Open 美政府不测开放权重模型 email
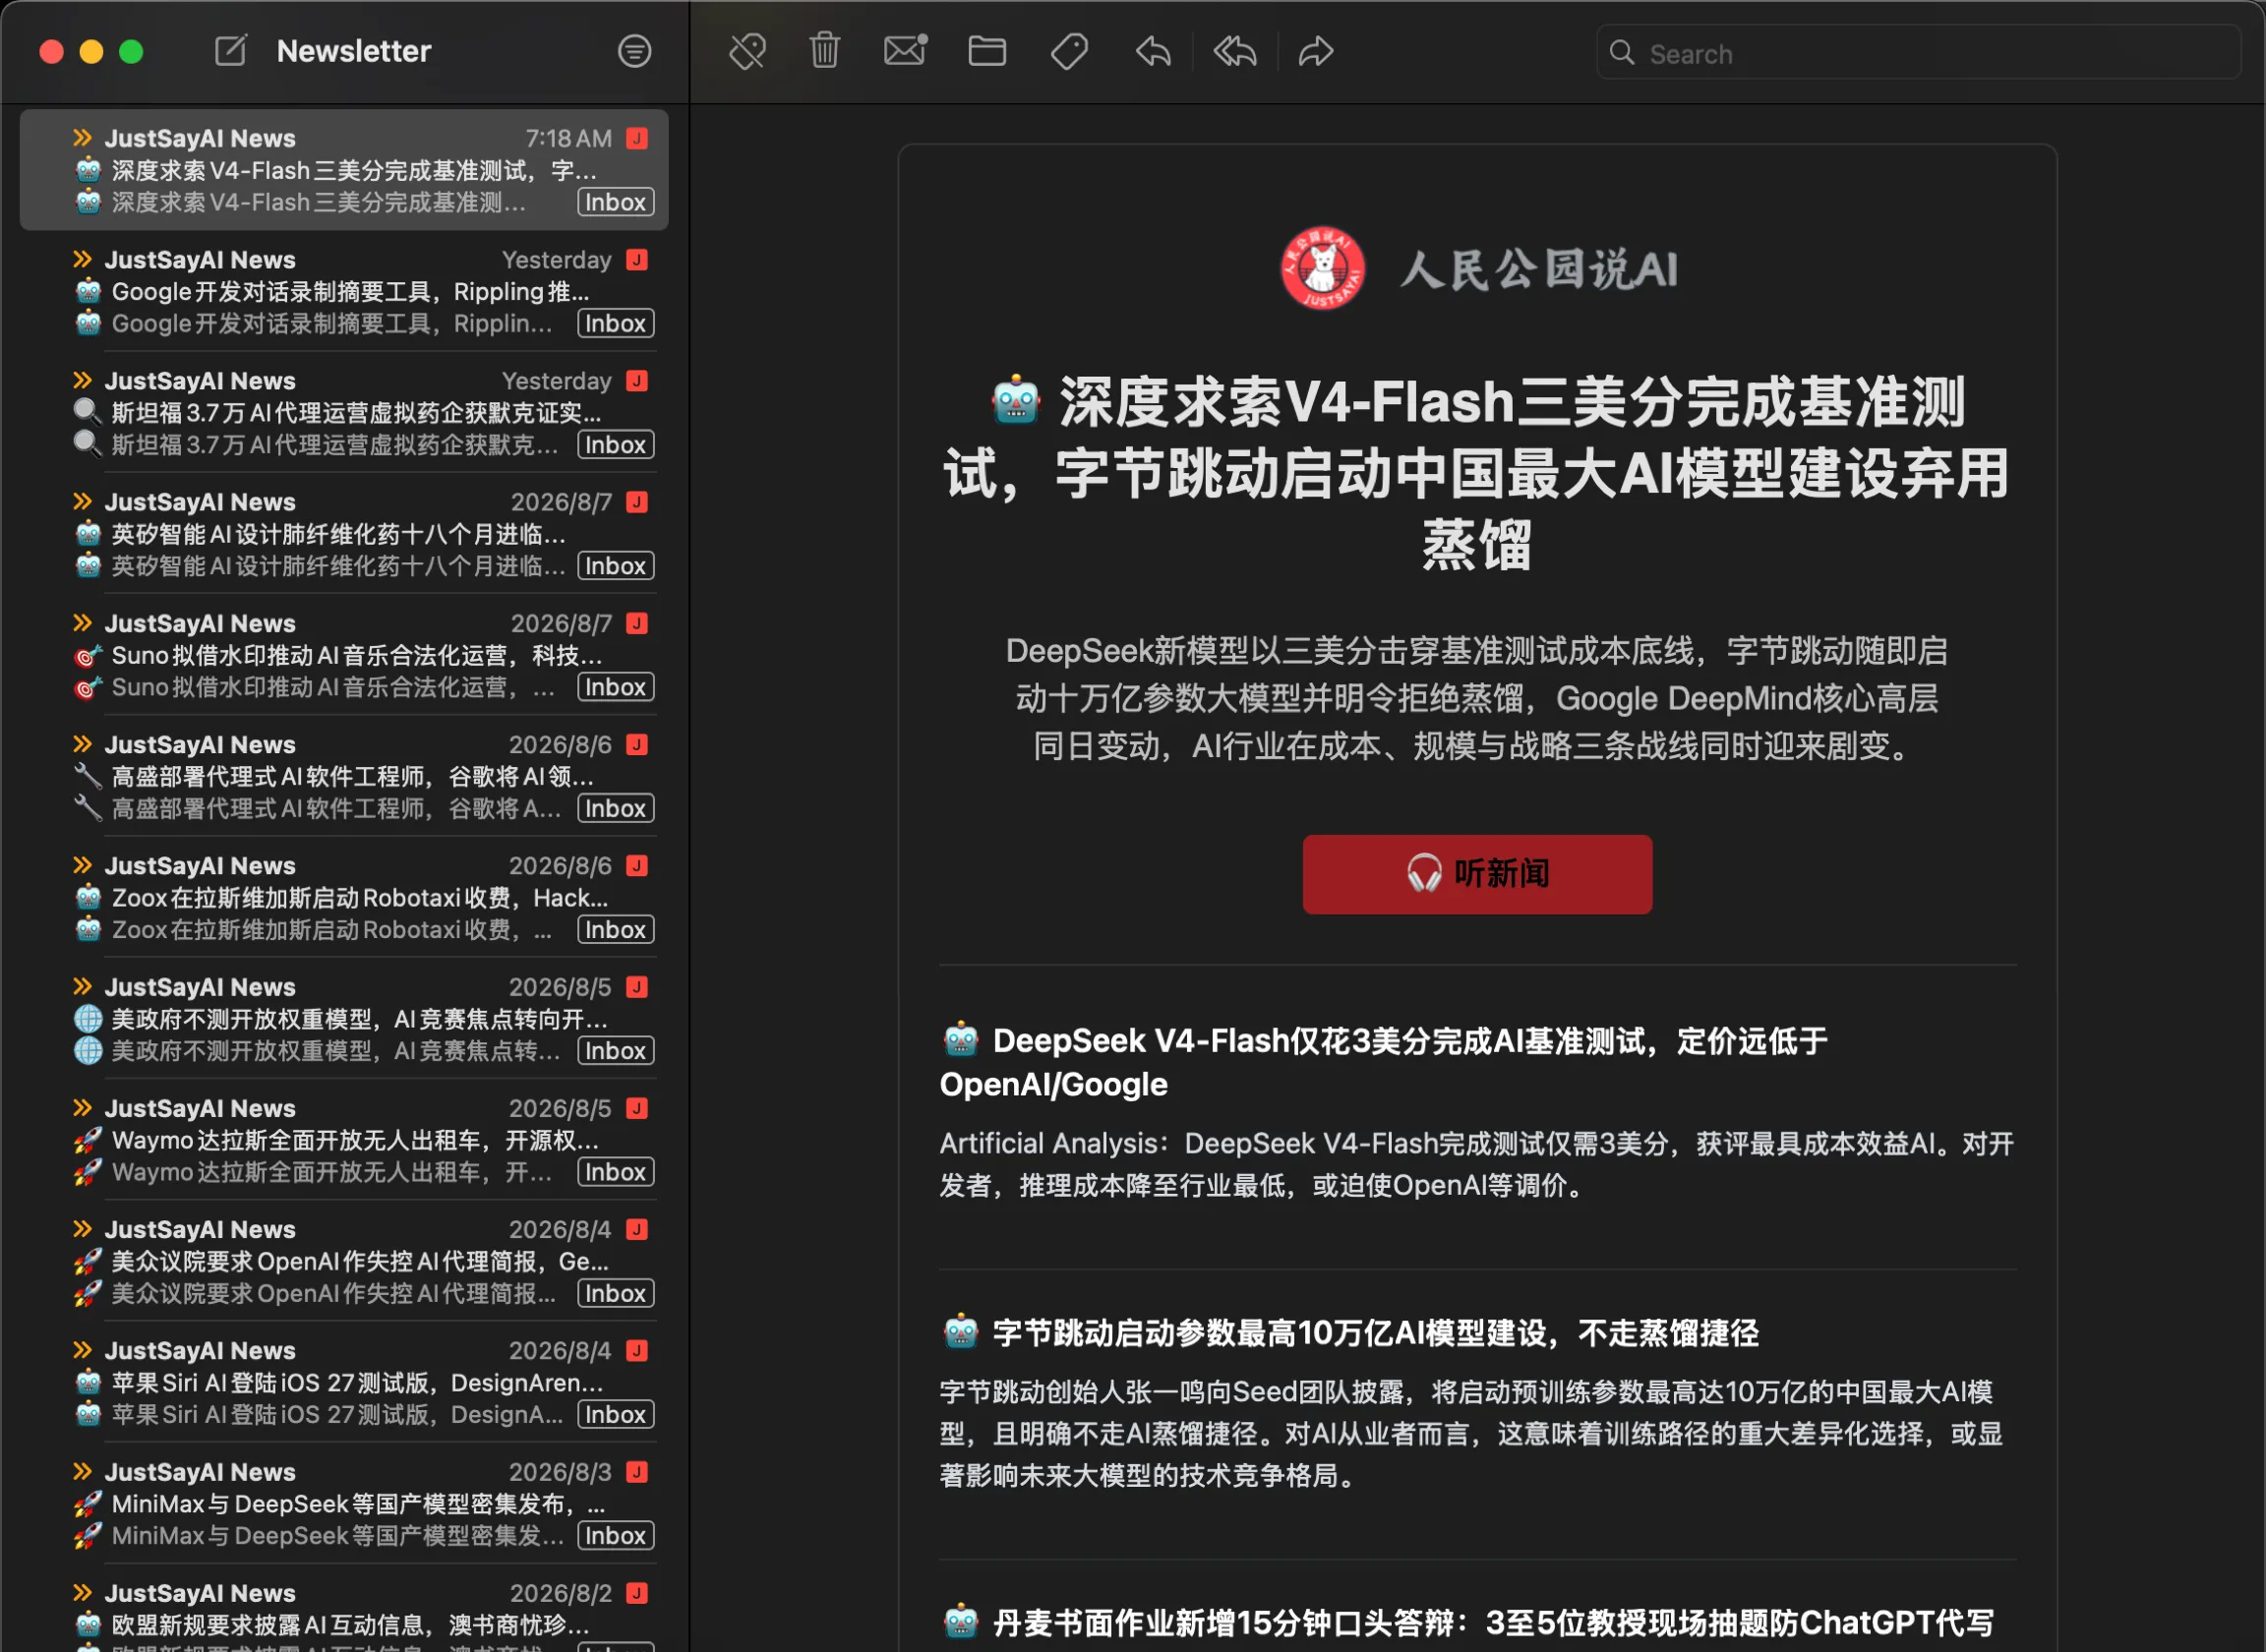The width and height of the screenshot is (2266, 1652). coord(344,1018)
